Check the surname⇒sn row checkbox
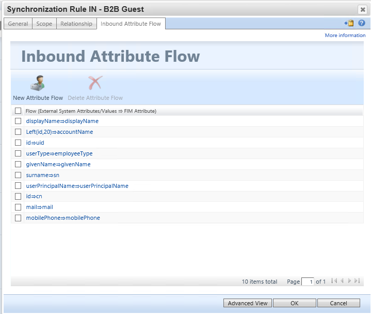 [x=18, y=175]
